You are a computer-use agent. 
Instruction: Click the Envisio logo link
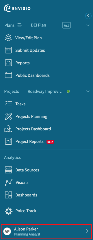[17, 8]
